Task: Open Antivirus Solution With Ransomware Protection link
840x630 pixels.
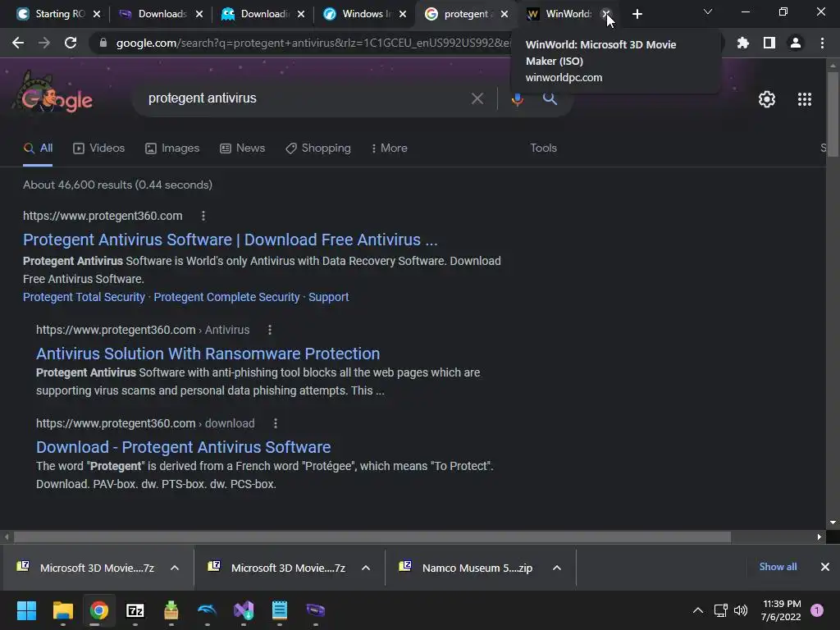Action: click(208, 354)
